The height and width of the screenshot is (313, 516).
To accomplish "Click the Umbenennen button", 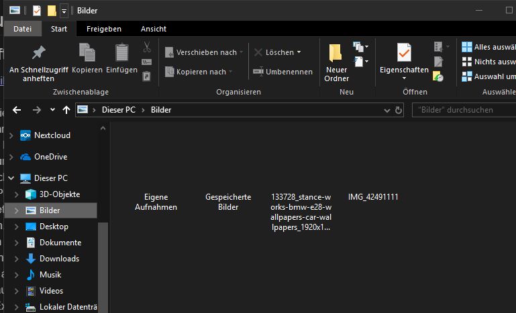I will pyautogui.click(x=282, y=72).
